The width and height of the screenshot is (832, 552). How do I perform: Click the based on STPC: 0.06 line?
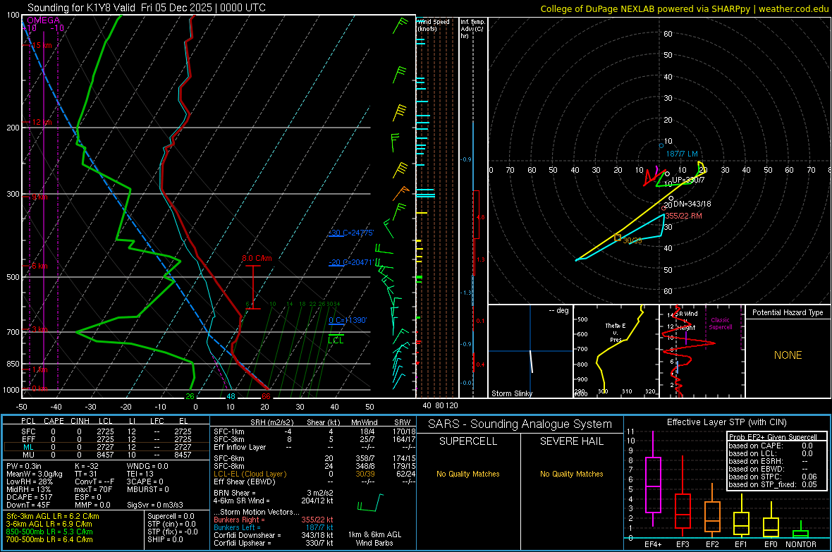(773, 477)
